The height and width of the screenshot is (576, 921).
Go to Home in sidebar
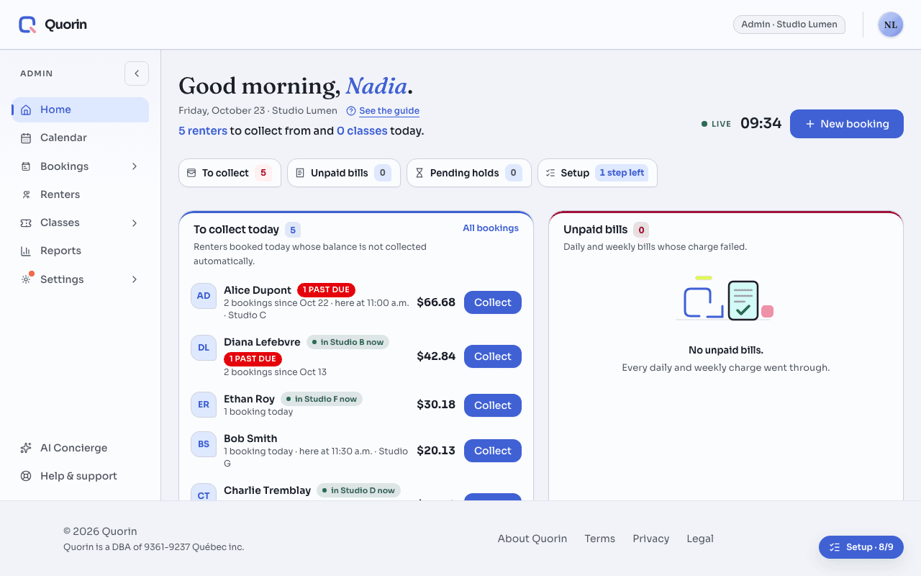tap(81, 109)
